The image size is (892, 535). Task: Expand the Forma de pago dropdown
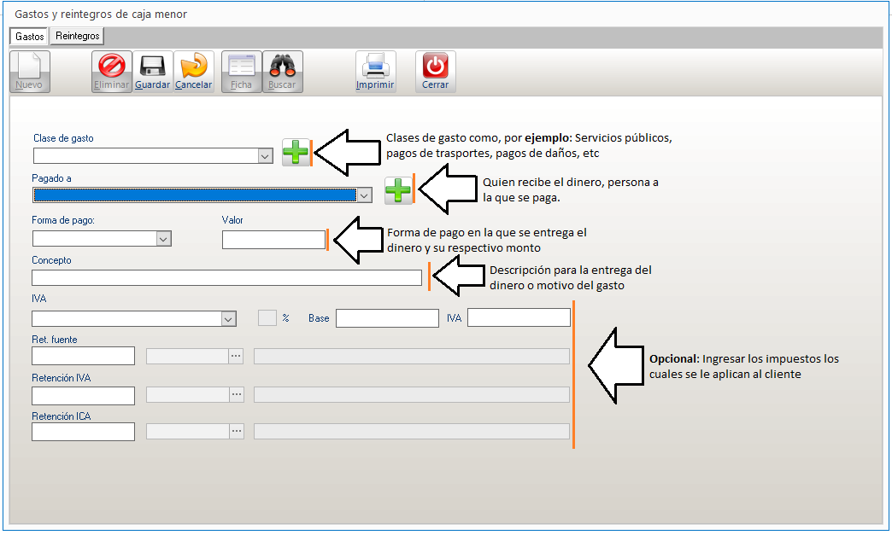pos(164,240)
